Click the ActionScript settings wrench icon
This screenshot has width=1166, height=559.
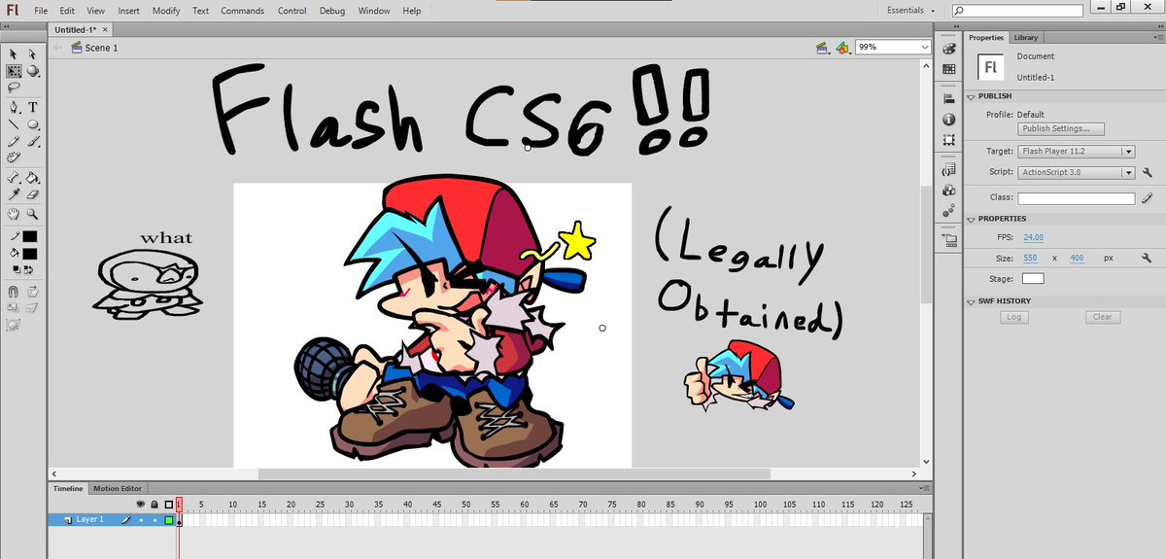tap(1148, 172)
